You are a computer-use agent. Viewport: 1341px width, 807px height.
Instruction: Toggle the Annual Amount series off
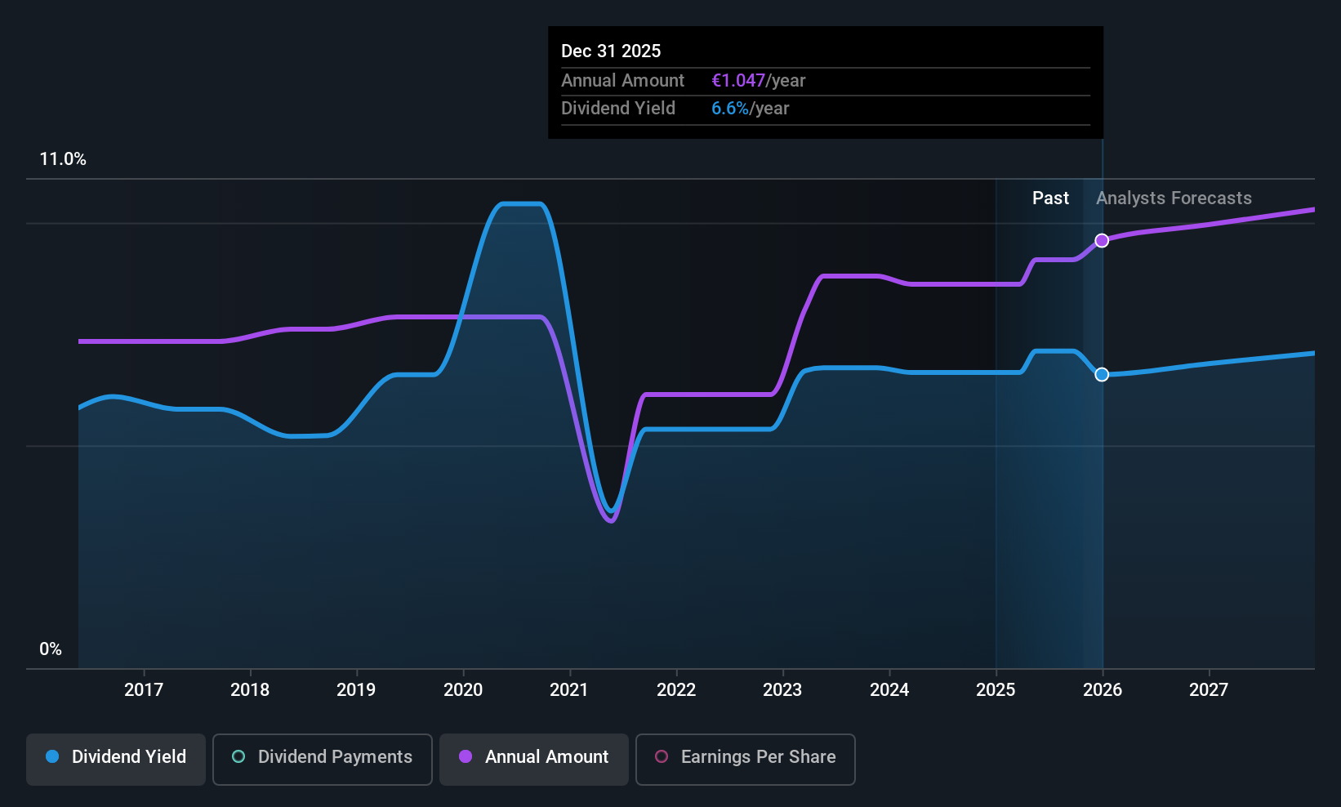coord(533,758)
